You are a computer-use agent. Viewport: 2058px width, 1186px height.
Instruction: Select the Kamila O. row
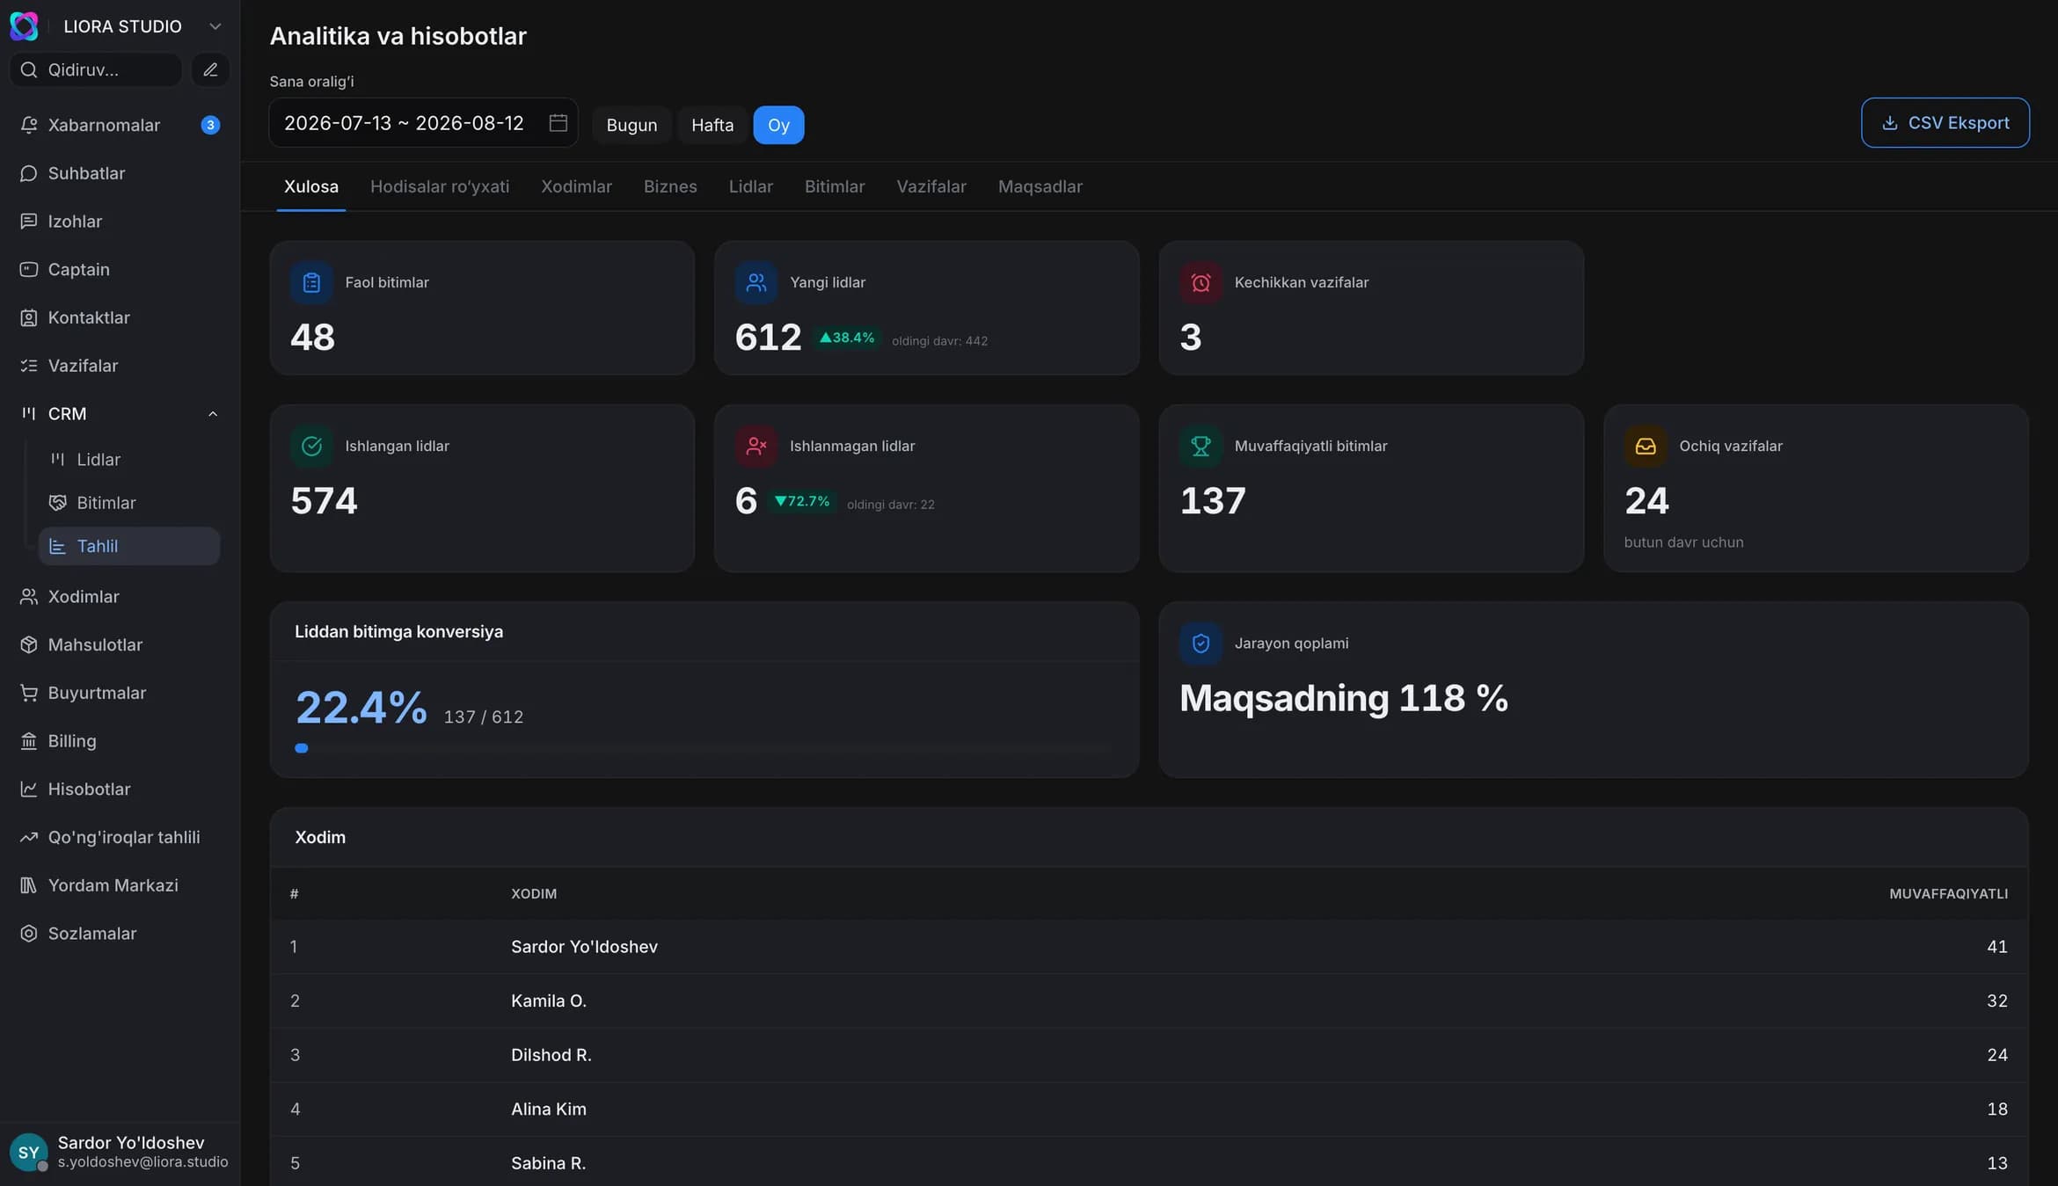1149,1000
